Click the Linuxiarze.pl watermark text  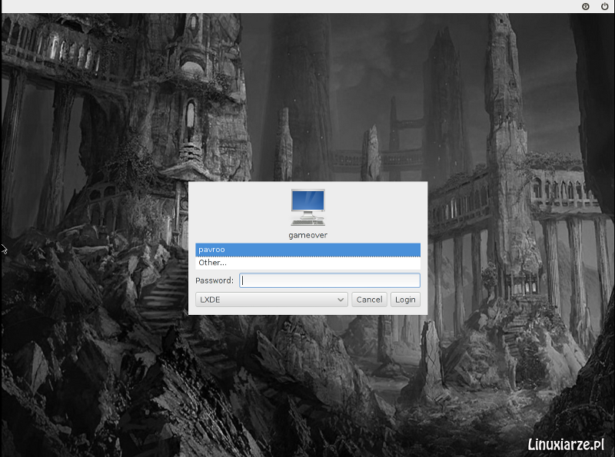click(x=567, y=443)
